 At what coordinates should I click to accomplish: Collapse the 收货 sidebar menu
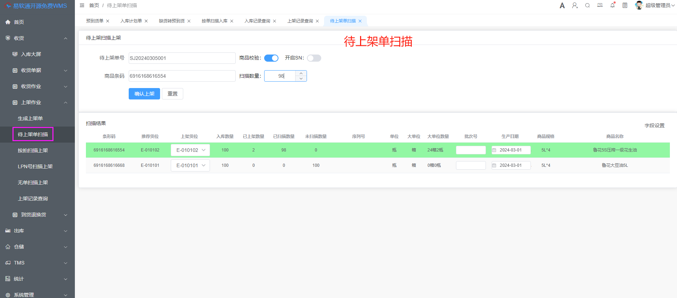[x=66, y=38]
